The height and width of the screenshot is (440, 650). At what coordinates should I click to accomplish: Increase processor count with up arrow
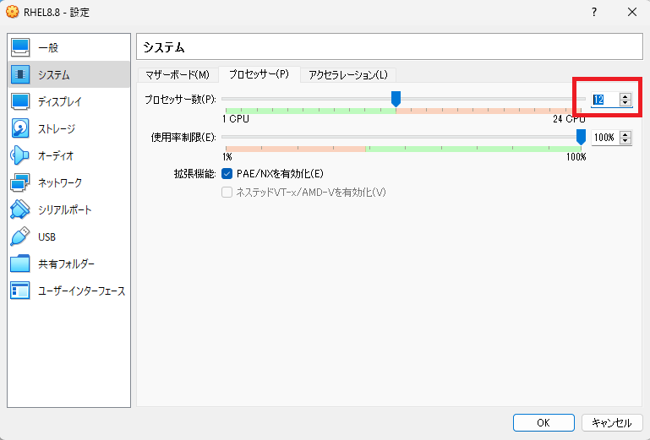pyautogui.click(x=625, y=96)
